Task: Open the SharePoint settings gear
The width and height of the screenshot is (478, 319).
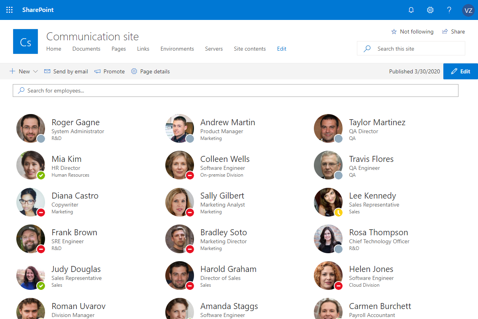Action: coord(430,10)
